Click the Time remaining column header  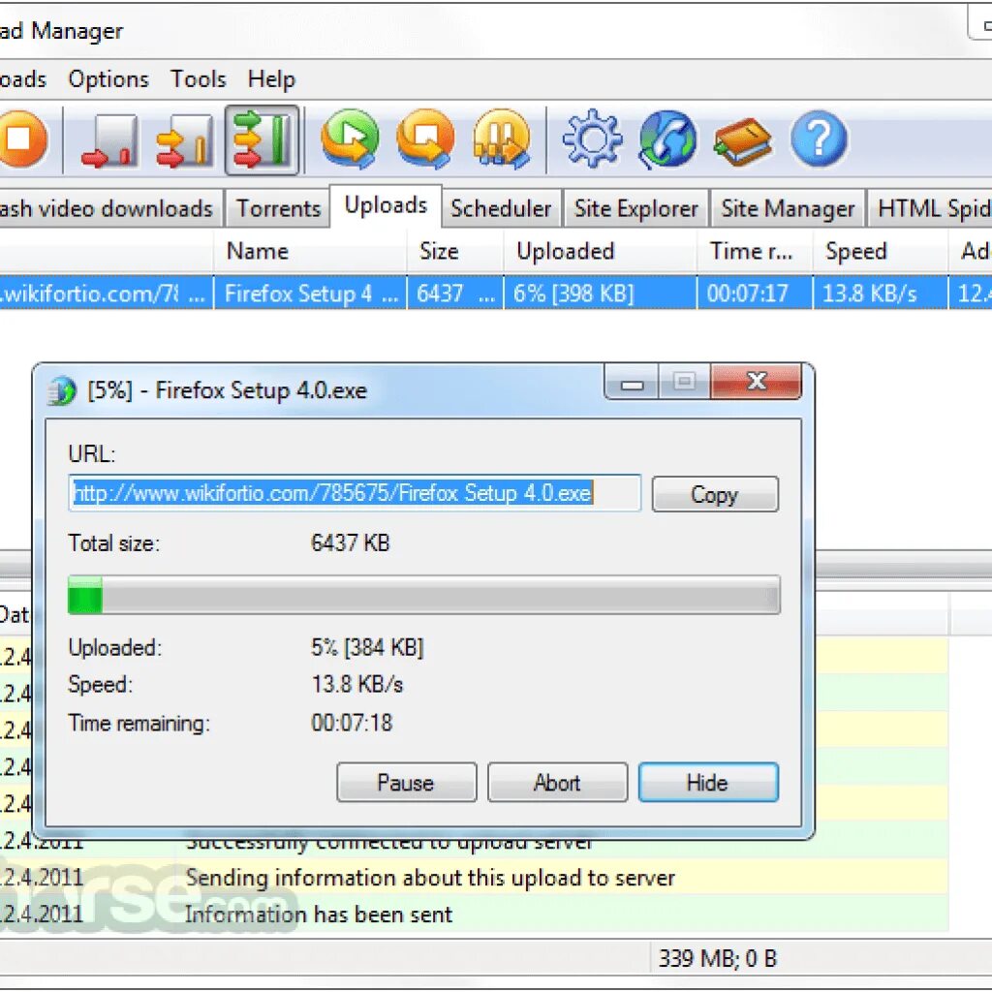(x=754, y=251)
